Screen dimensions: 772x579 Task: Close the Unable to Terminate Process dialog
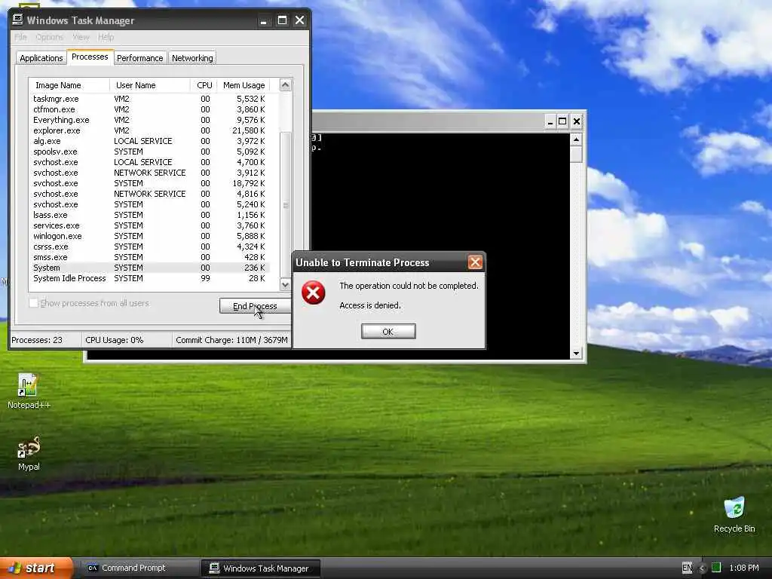tap(475, 262)
